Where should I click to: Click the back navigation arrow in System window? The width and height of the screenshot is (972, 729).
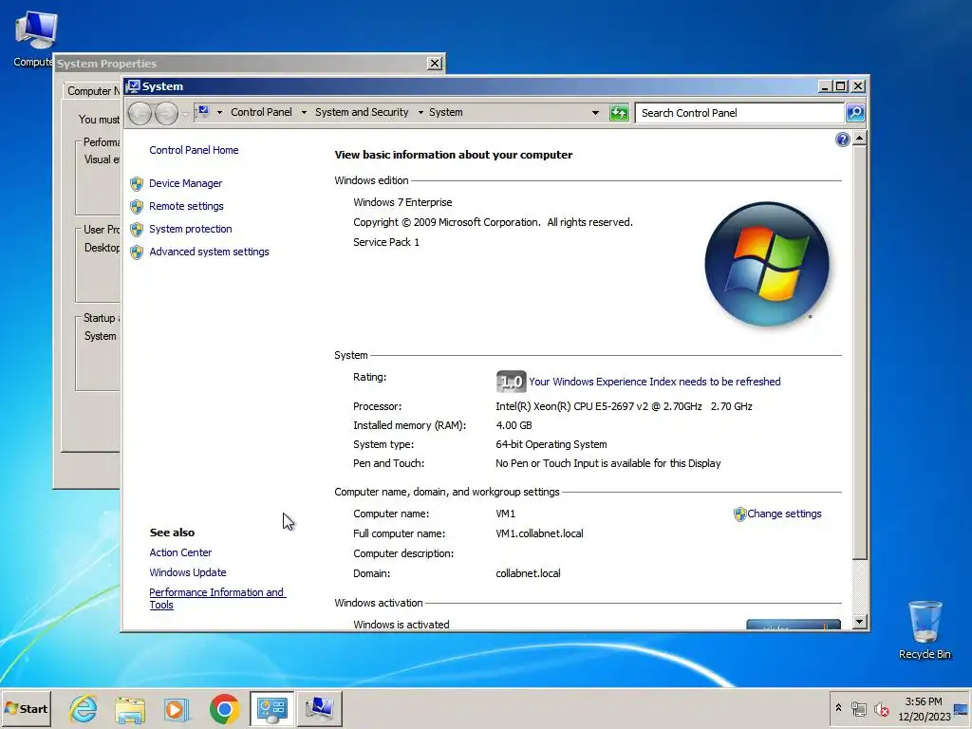pyautogui.click(x=140, y=113)
